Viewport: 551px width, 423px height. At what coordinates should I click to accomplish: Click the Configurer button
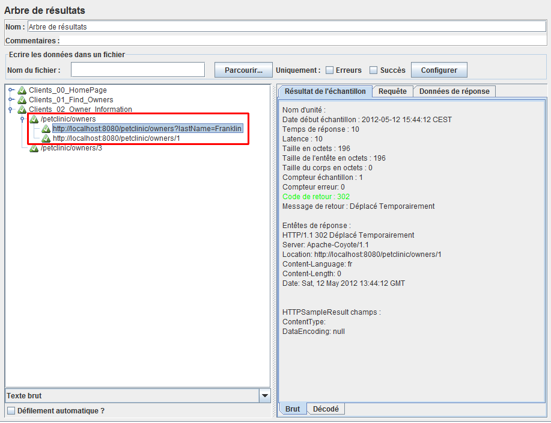(439, 70)
